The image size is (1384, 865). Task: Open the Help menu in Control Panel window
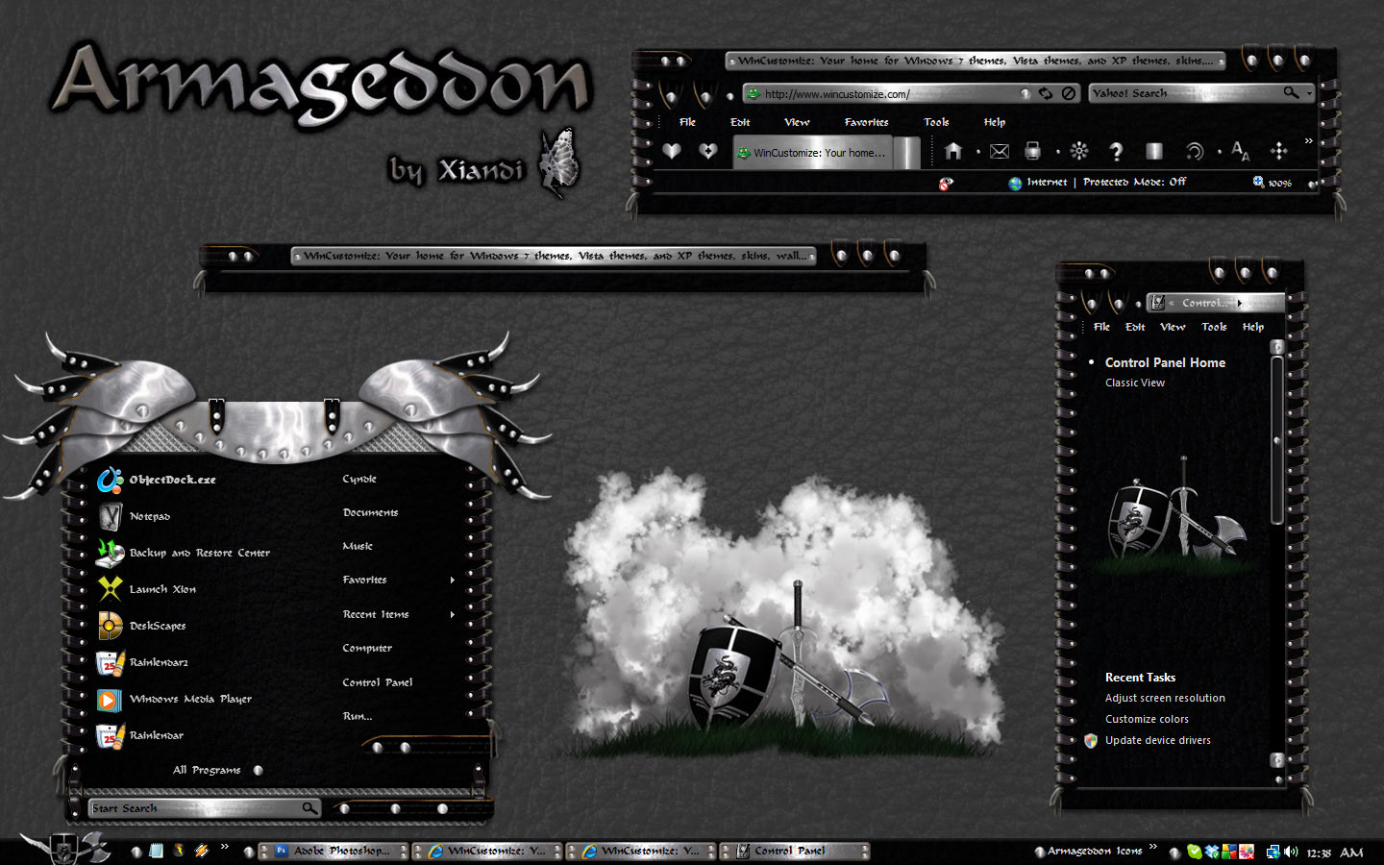click(1253, 327)
